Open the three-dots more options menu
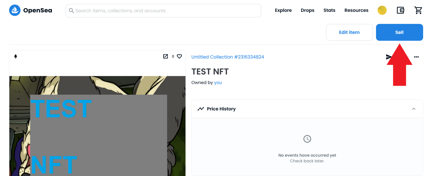Viewport: 432px width, 176px height. [x=416, y=57]
